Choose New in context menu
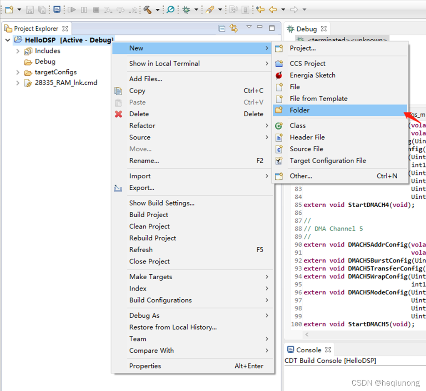The height and width of the screenshot is (391, 426). 192,48
